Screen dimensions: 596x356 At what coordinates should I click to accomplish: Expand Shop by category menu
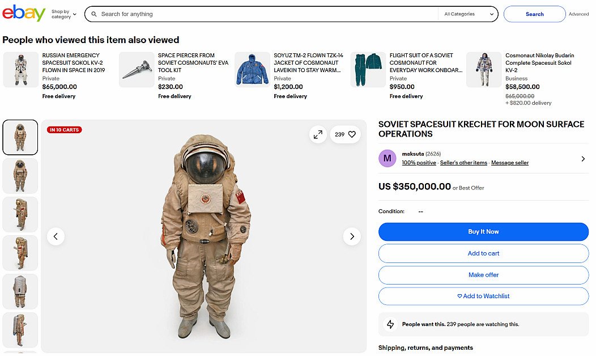[x=63, y=14]
